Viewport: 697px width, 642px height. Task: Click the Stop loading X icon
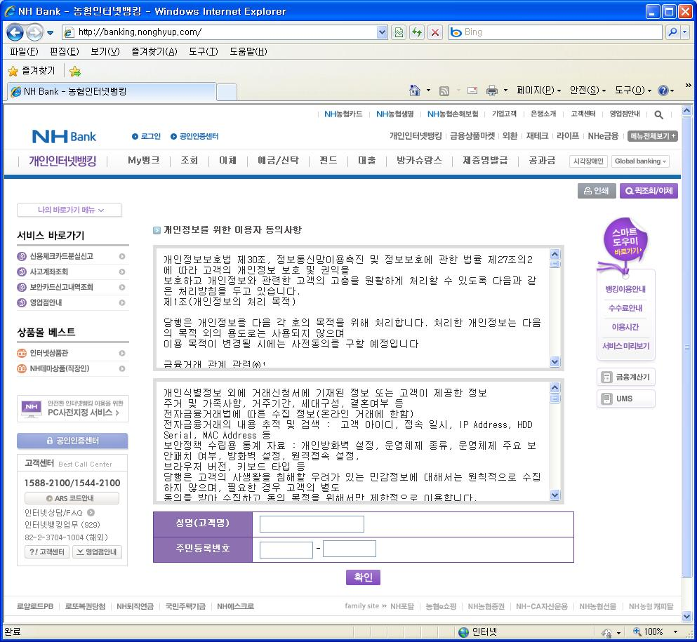(435, 32)
